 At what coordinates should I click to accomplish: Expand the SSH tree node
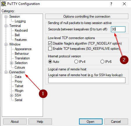pyautogui.click(x=11, y=95)
